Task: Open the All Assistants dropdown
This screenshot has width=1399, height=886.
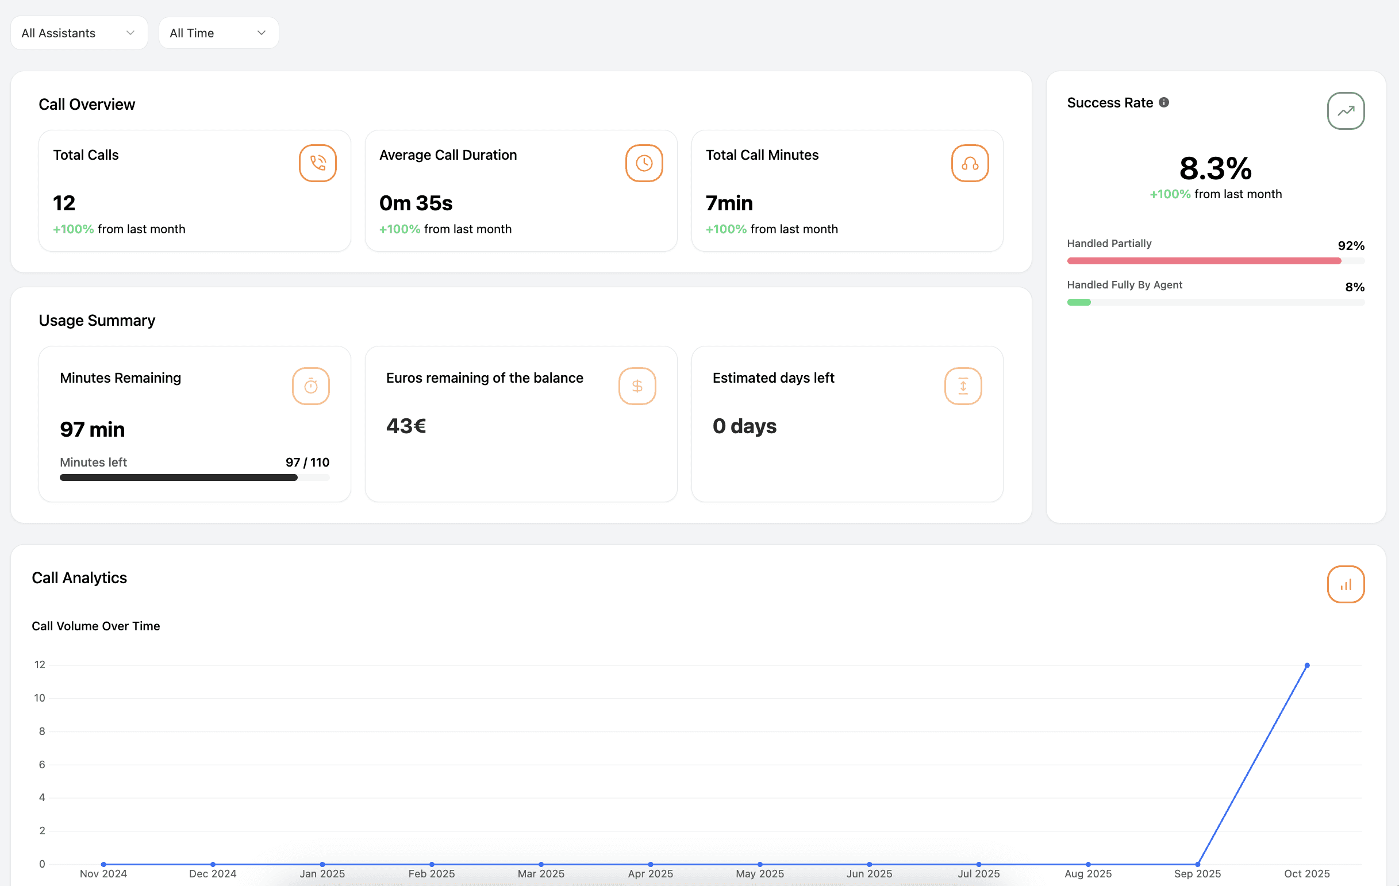Action: tap(79, 33)
